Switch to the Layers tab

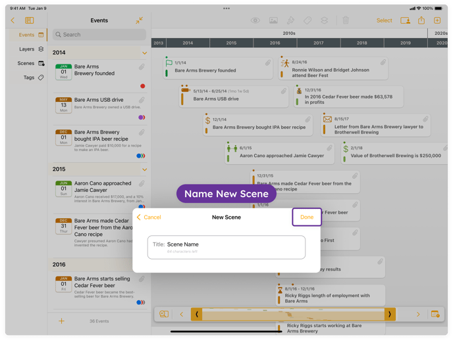(x=28, y=49)
